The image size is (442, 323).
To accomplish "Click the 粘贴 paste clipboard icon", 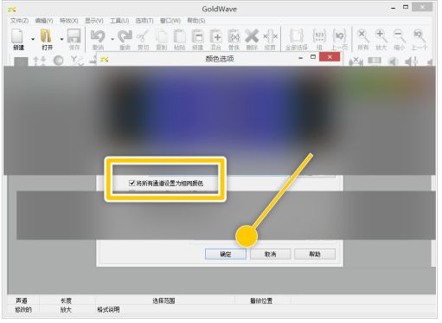I will 179,36.
